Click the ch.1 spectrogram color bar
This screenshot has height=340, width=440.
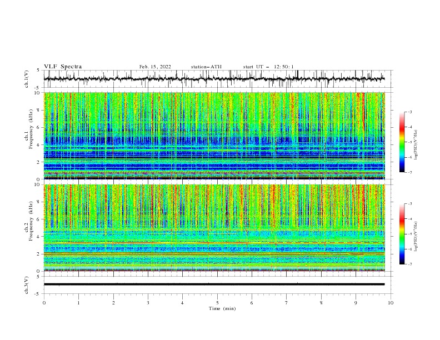pos(402,142)
